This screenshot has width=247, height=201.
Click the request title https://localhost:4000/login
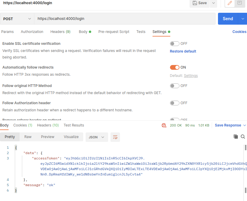(x=28, y=3)
